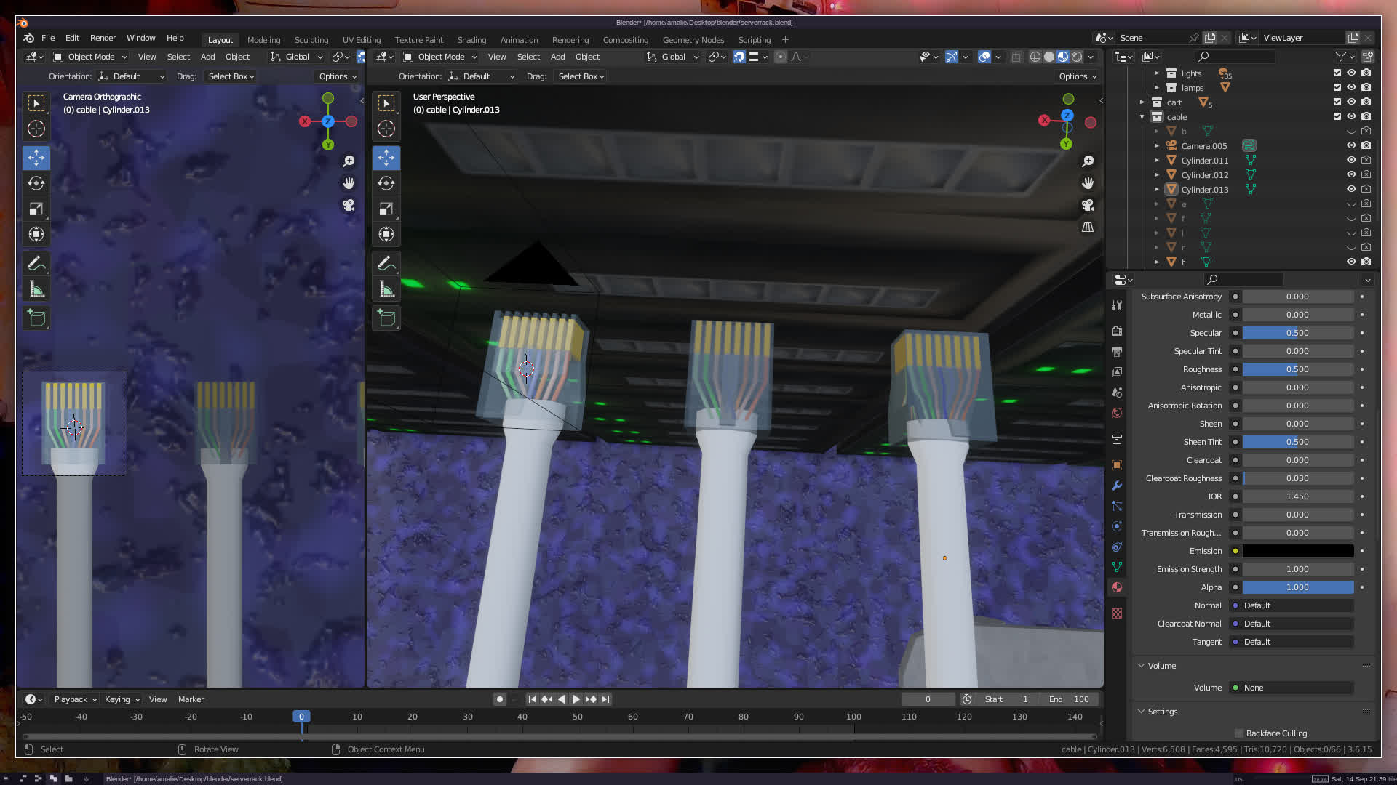Collapse the cable collection in outliner
1397x785 pixels.
click(x=1142, y=116)
